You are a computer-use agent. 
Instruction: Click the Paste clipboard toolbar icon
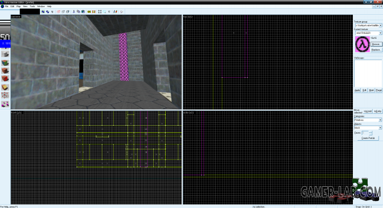(x=83, y=11)
